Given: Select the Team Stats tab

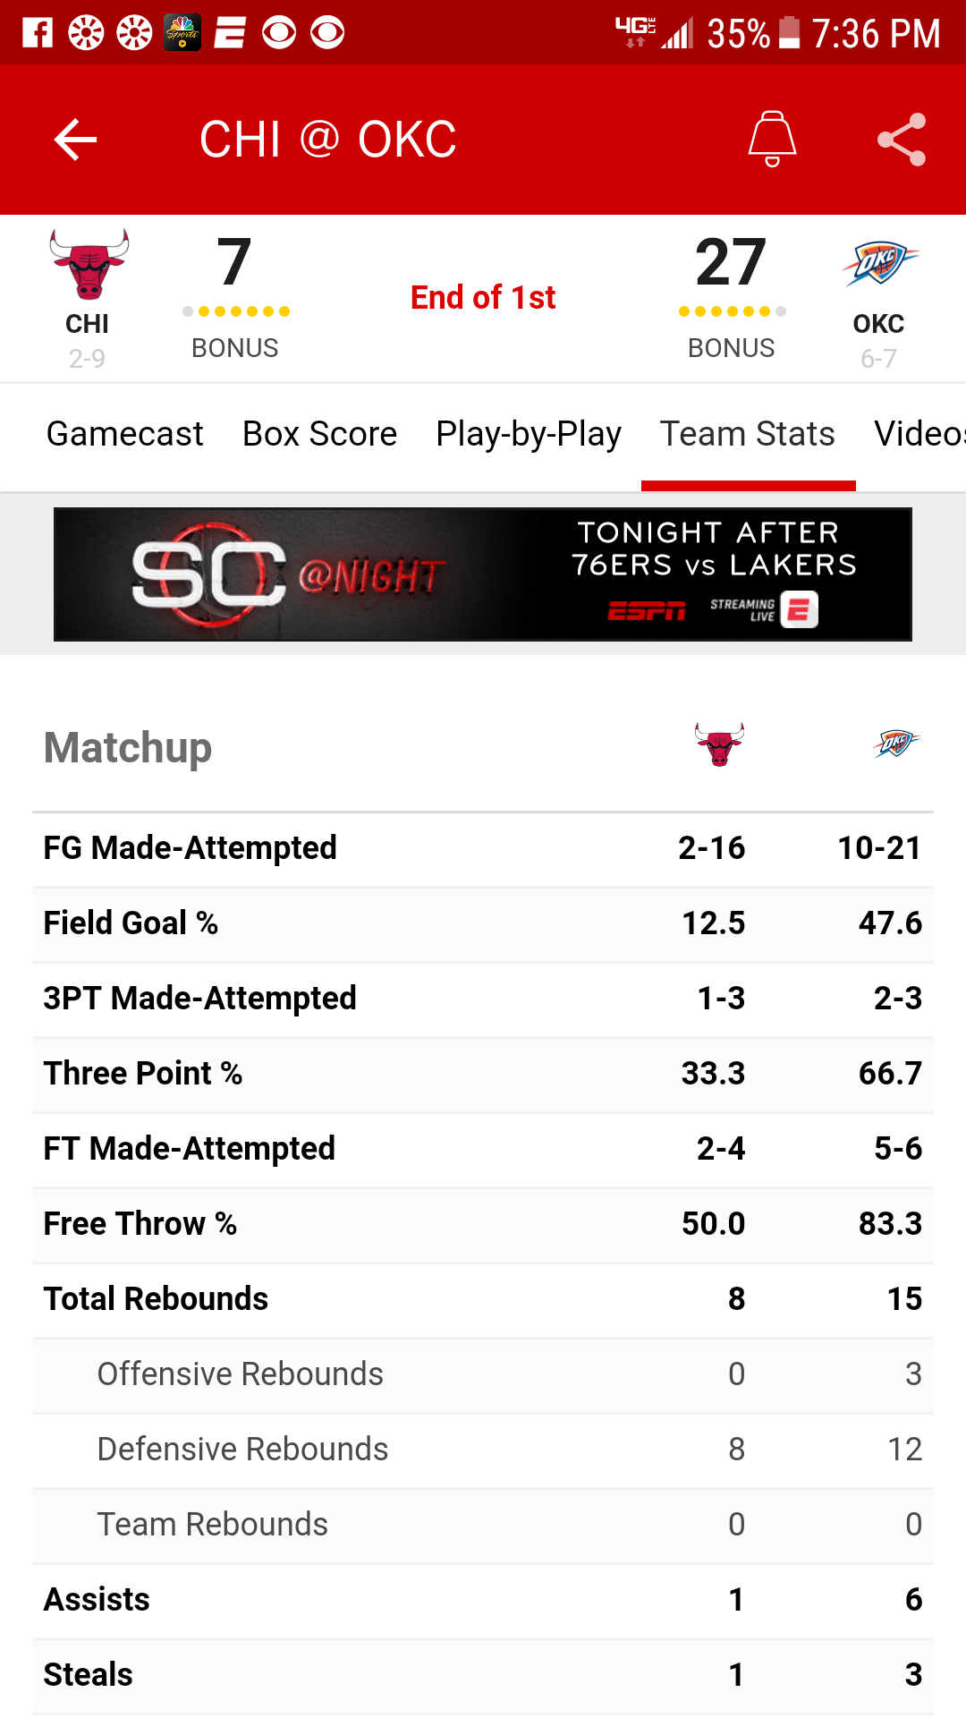Looking at the screenshot, I should [748, 434].
